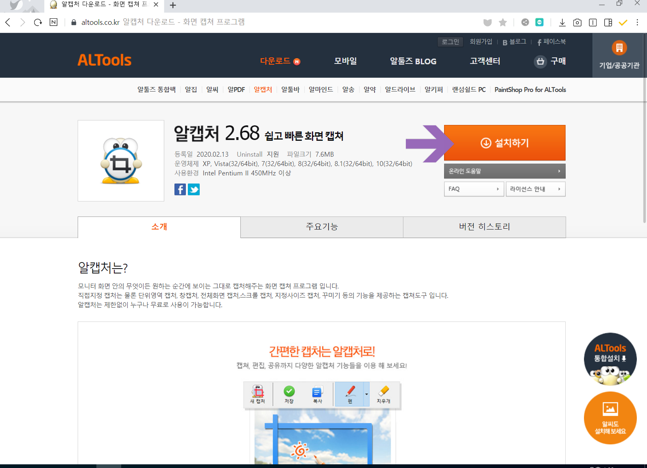Open the downloads arrow icon
Viewport: 647px width, 468px height.
pyautogui.click(x=562, y=22)
